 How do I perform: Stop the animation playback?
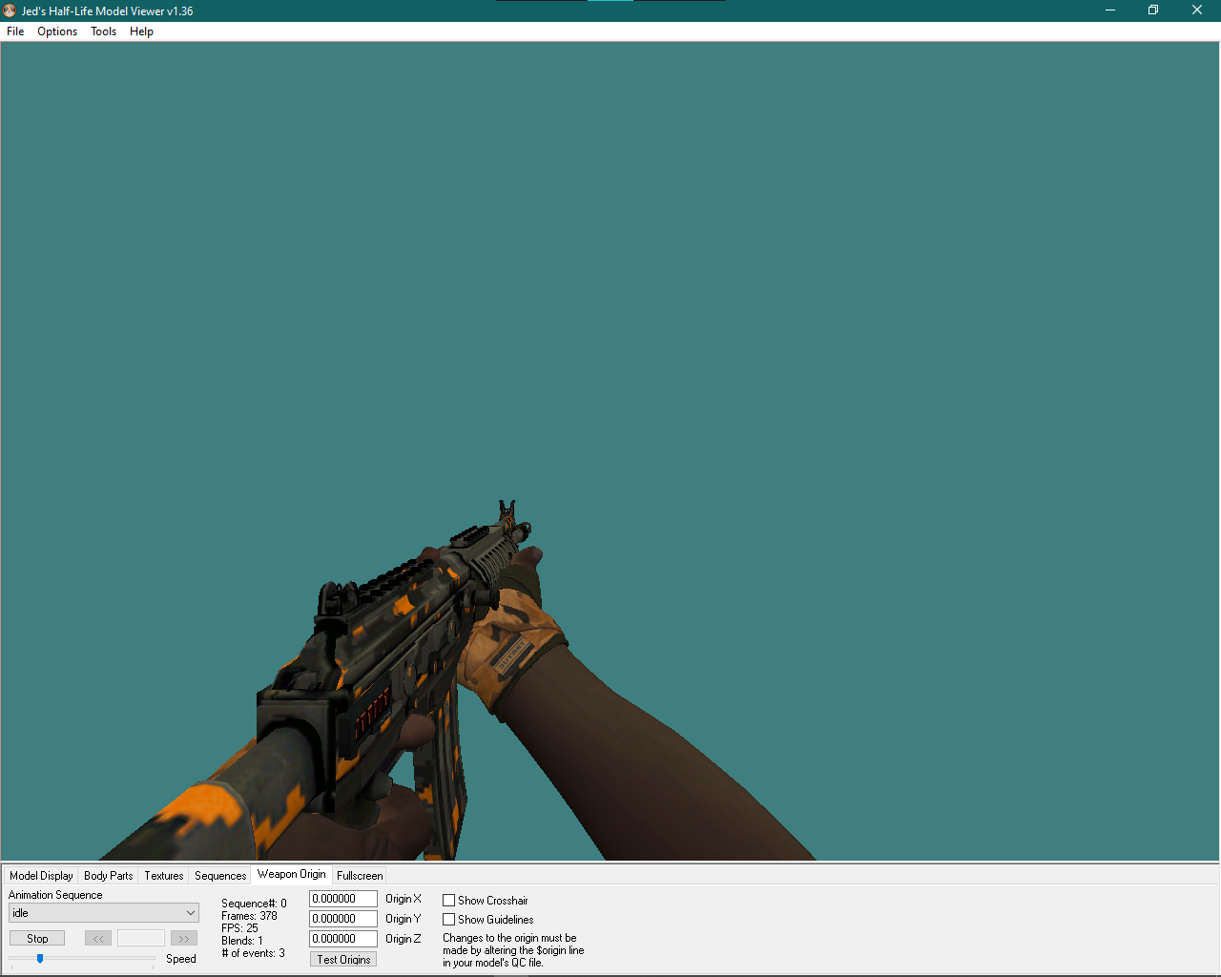pos(37,939)
